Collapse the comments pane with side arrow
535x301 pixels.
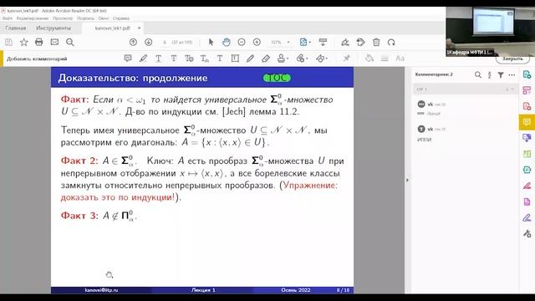click(407, 180)
